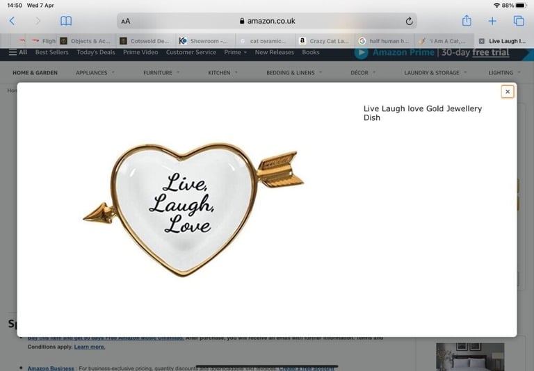Switch to the Crazy Cat La... tab
This screenshot has height=371, width=534.
325,41
